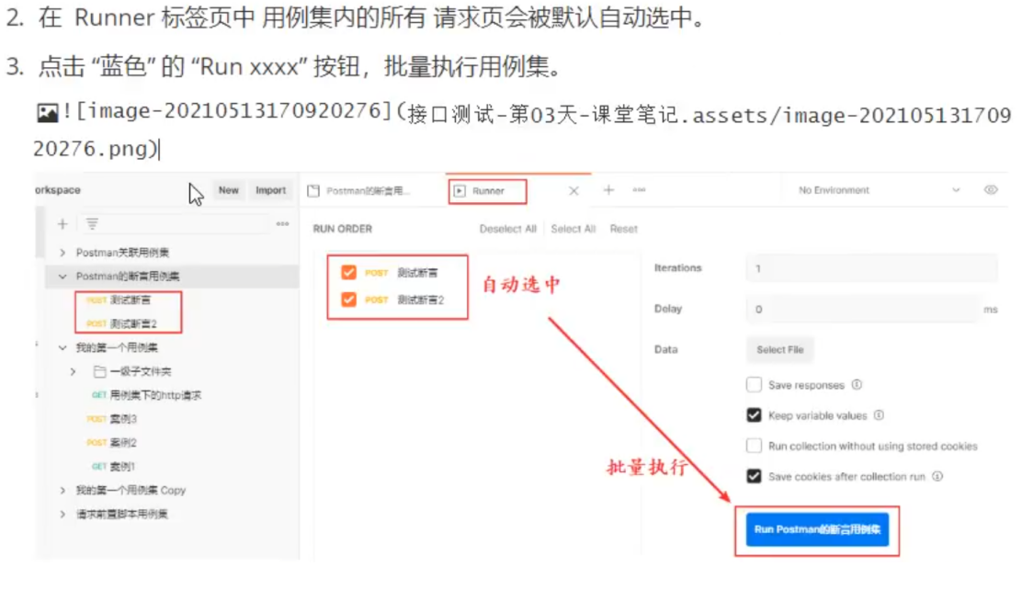The height and width of the screenshot is (589, 1022).
Task: Click the info icon beside Save responses
Action: [857, 384]
